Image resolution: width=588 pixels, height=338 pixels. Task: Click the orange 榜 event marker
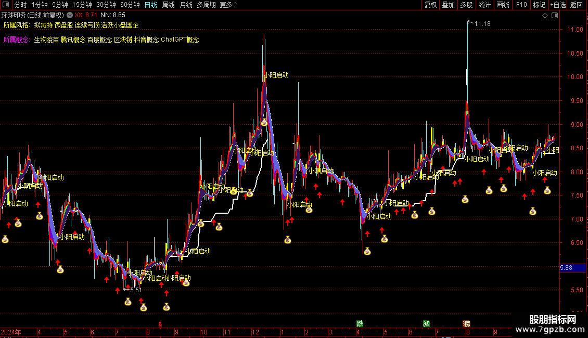click(x=467, y=323)
